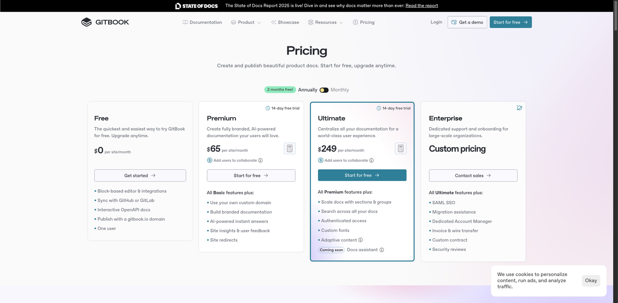The height and width of the screenshot is (303, 618).
Task: Click the Custom pricing heading
Action: (457, 149)
